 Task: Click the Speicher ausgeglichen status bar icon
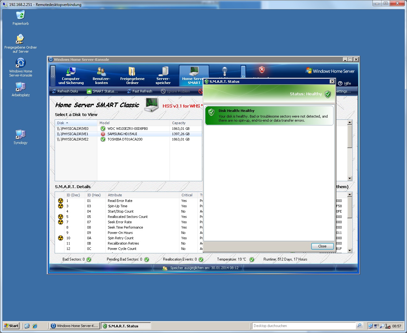tap(165, 268)
